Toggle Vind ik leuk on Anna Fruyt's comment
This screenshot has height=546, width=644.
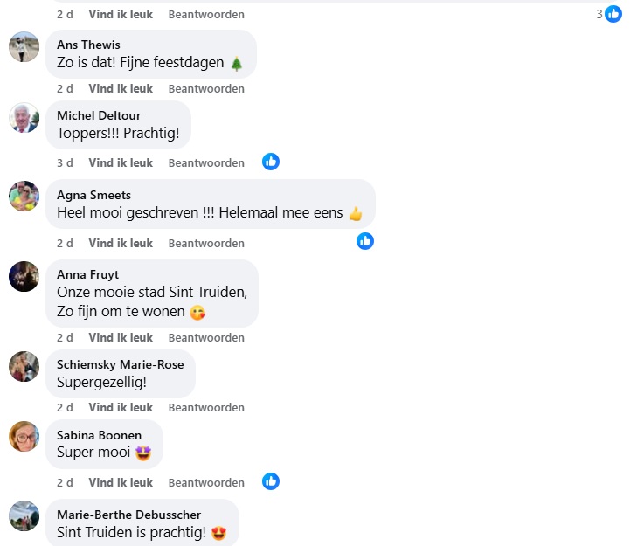(121, 337)
